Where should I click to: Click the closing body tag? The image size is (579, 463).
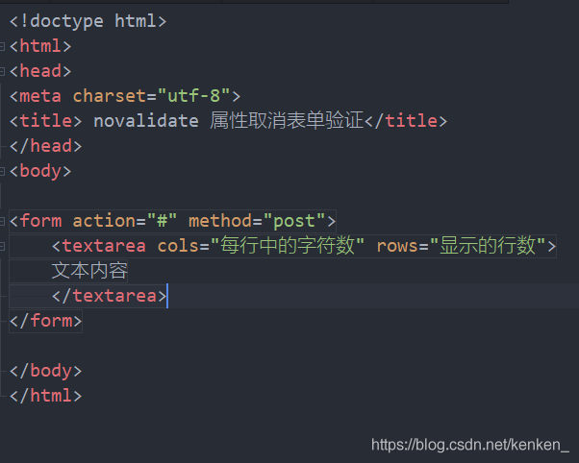[x=46, y=371]
